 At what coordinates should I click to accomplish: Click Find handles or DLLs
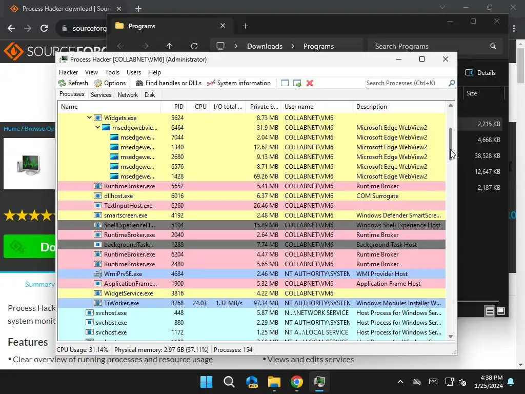click(x=168, y=83)
